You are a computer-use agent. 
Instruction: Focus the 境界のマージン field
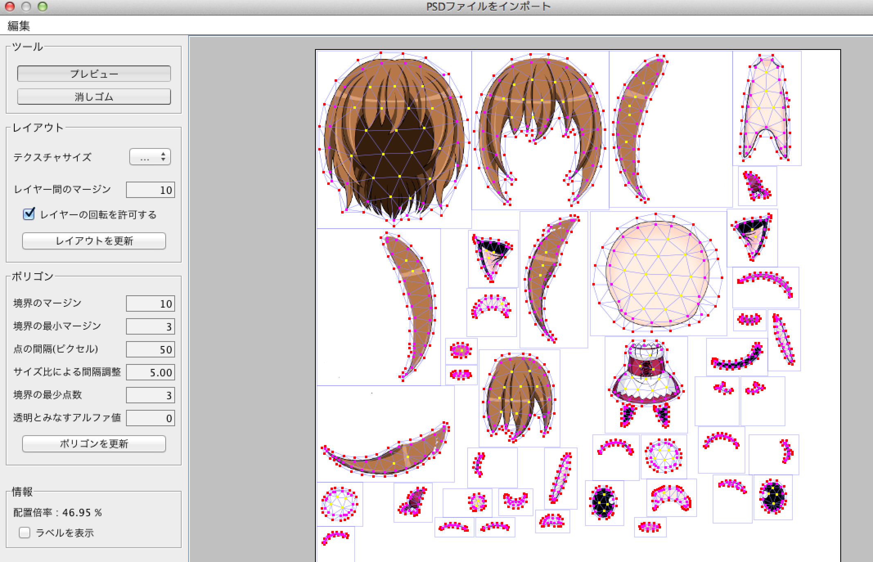(x=150, y=303)
